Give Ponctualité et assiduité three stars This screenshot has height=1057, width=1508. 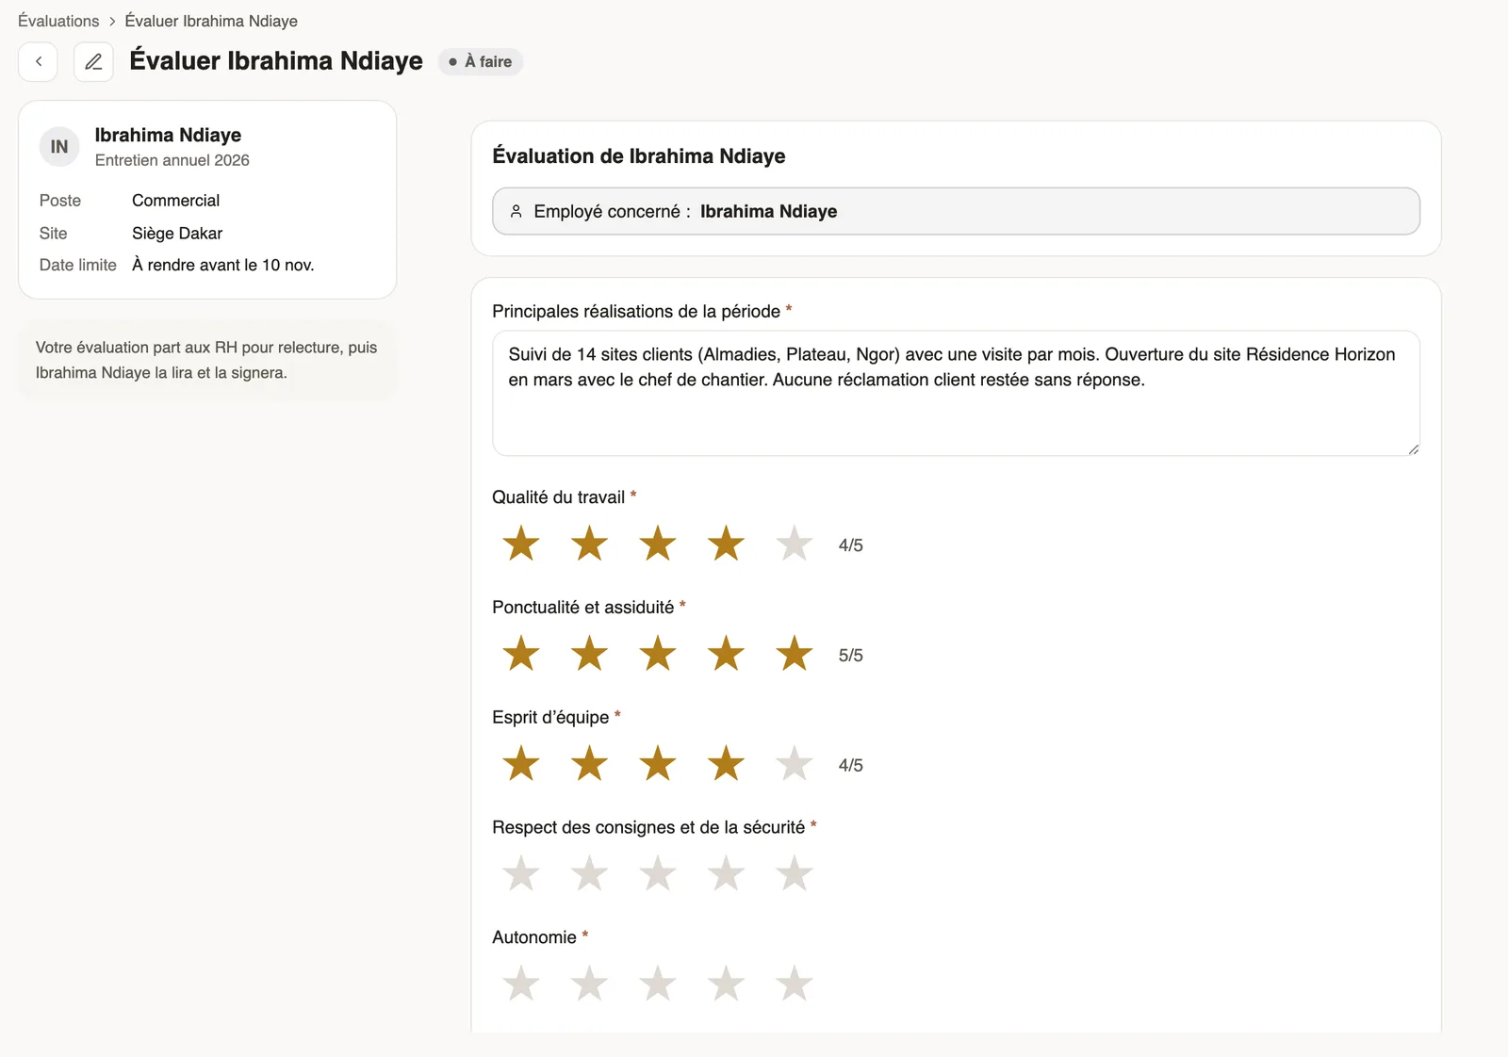658,654
